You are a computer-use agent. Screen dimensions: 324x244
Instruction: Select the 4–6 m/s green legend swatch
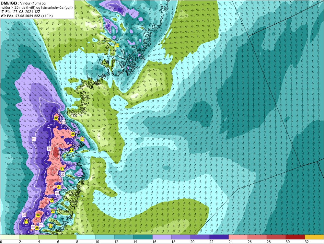point(48,237)
